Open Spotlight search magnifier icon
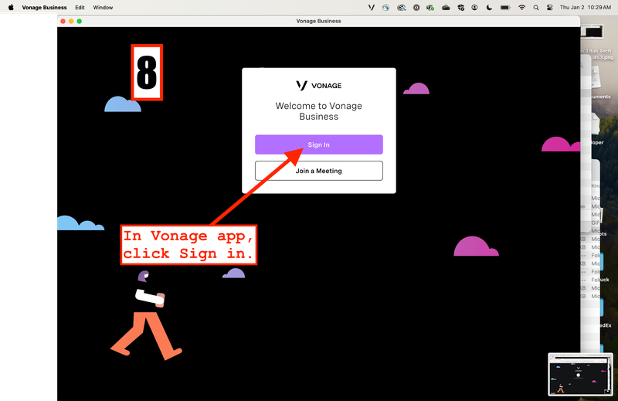 pyautogui.click(x=536, y=7)
